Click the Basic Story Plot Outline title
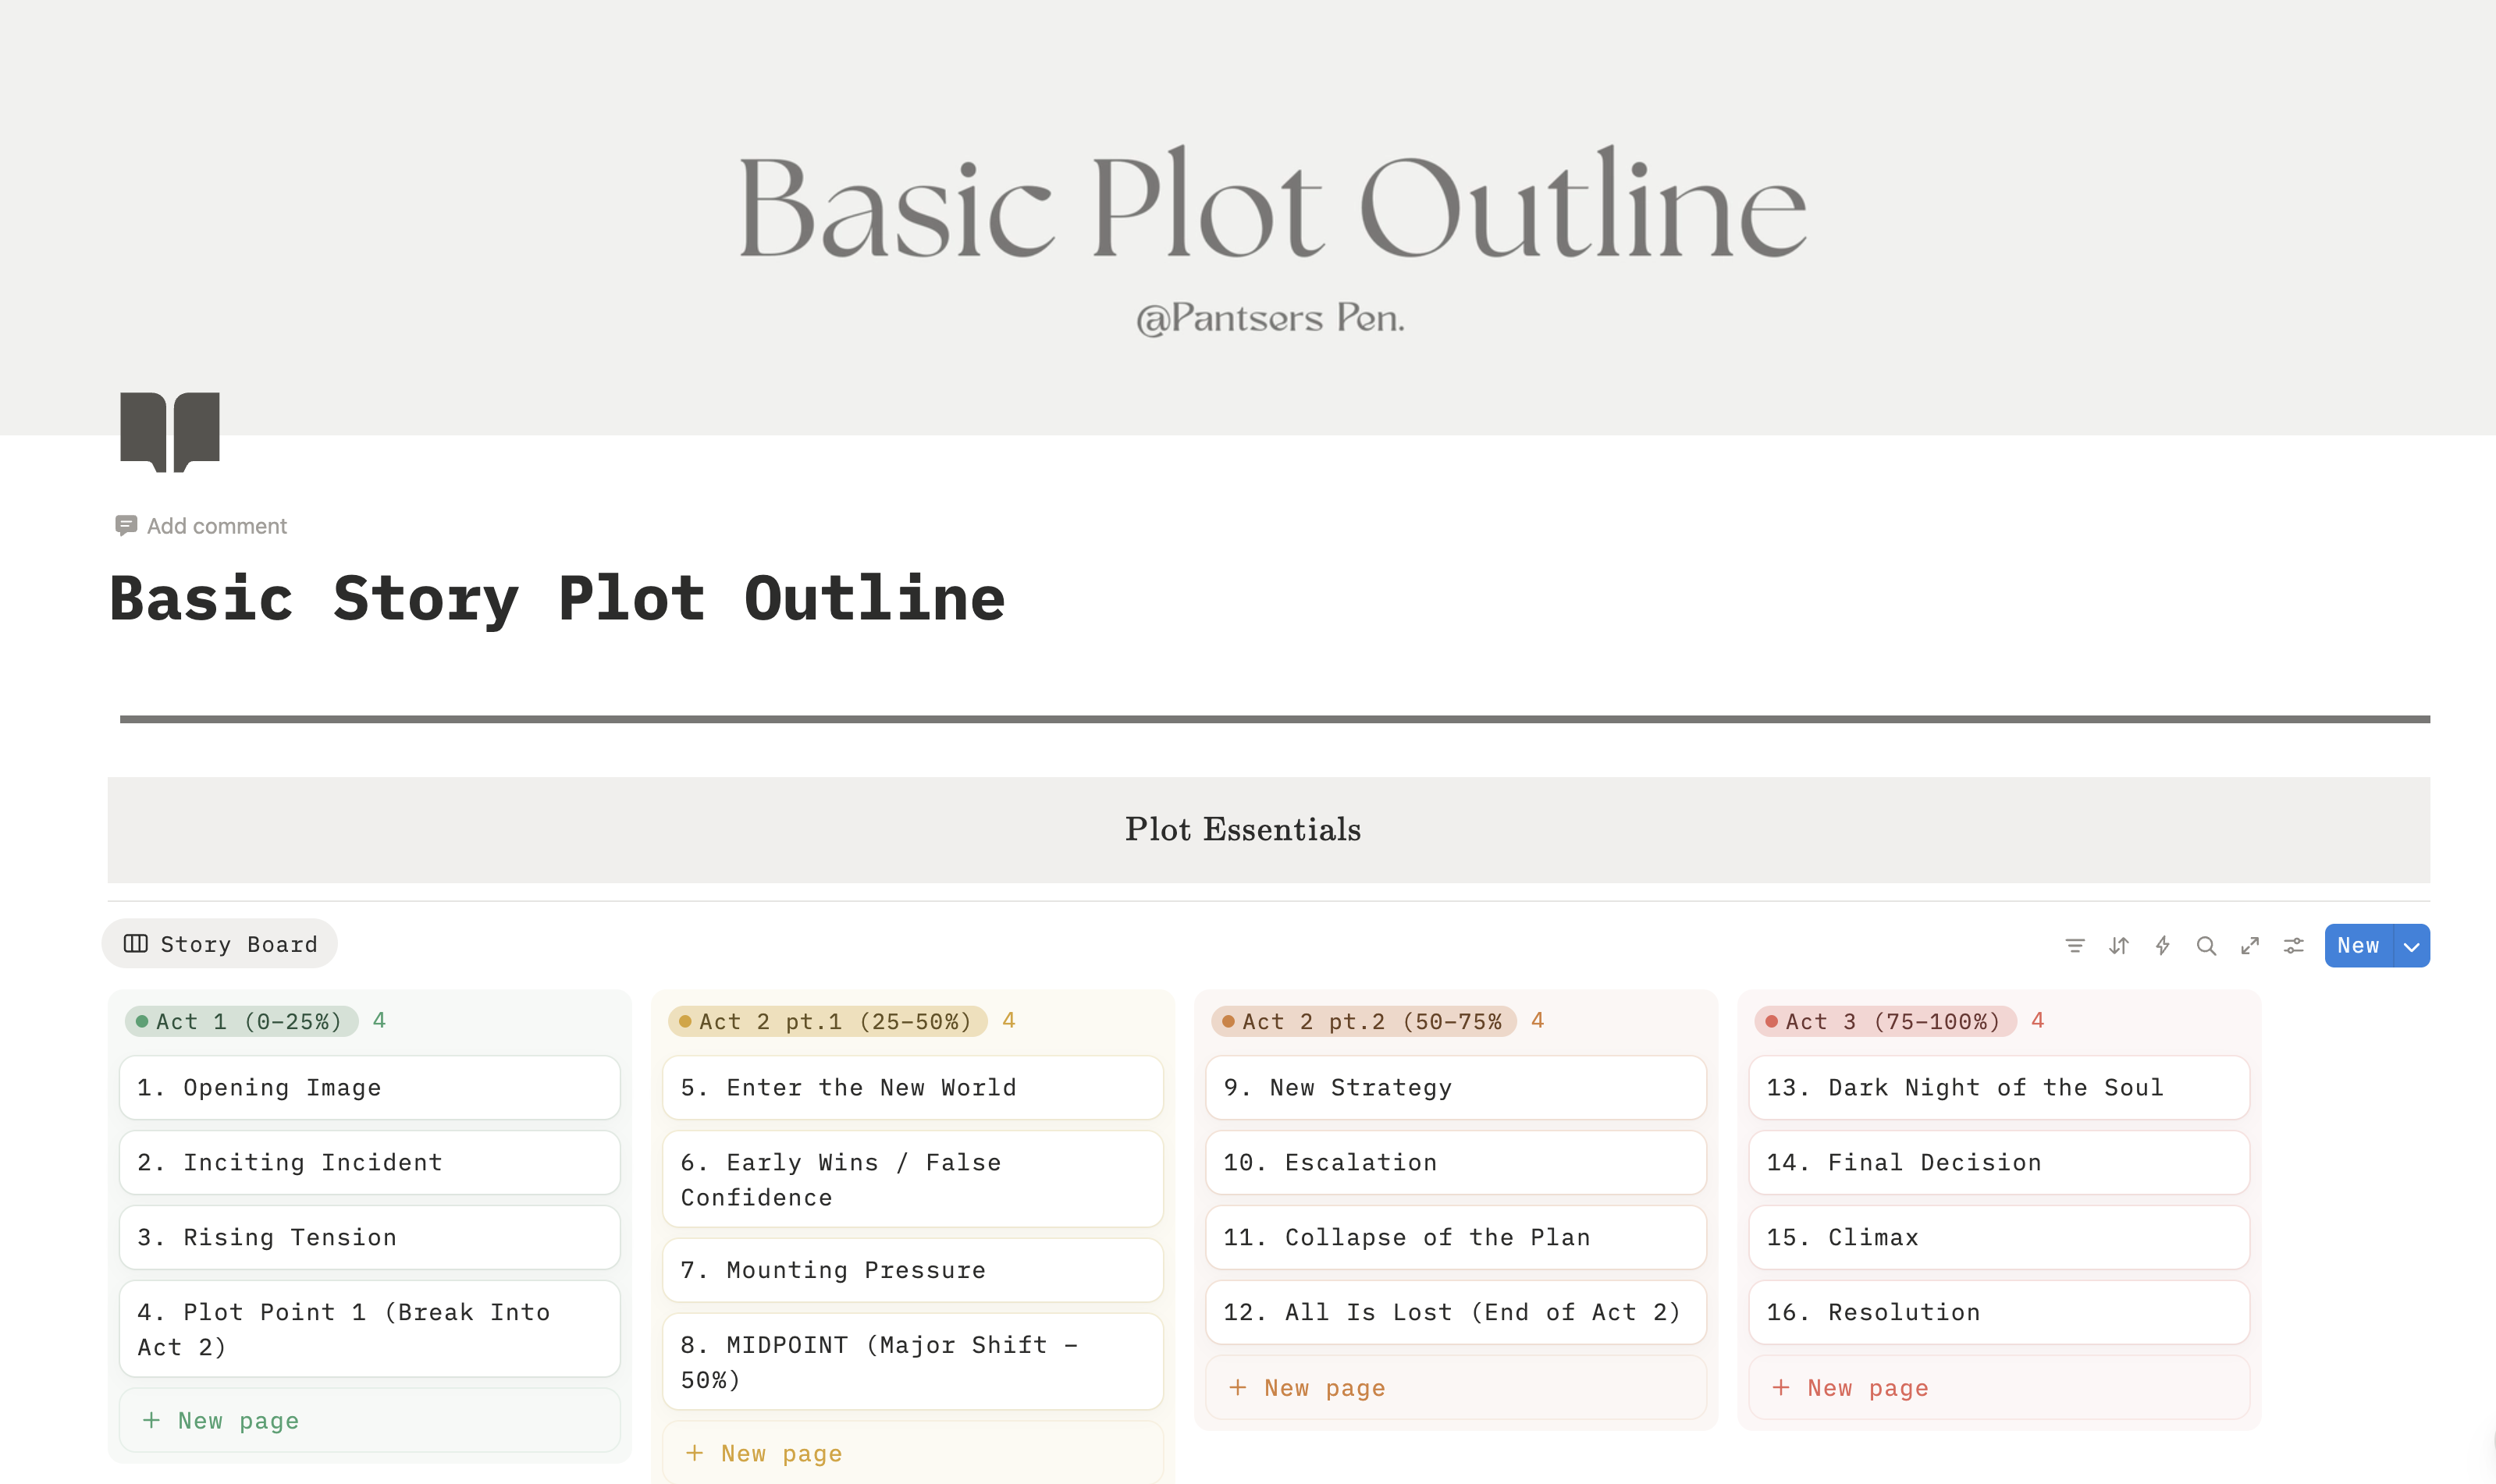 coord(557,599)
